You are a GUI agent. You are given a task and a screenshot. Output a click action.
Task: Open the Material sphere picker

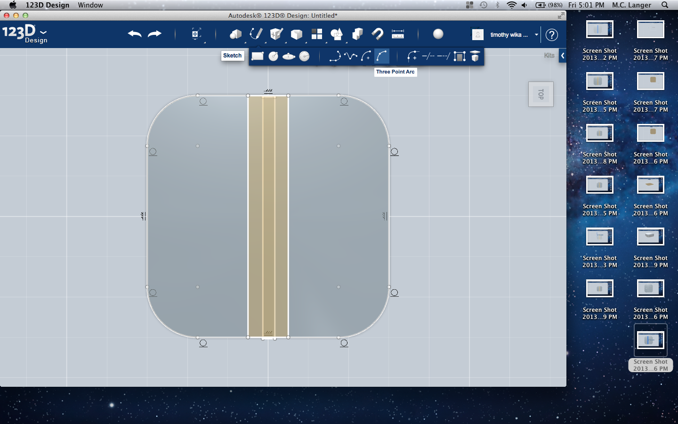[438, 34]
